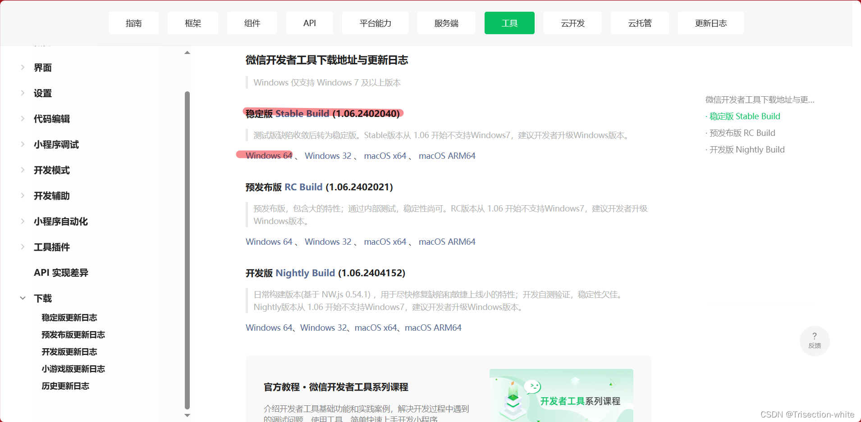
Task: Select the green 工具 tab
Action: 509,23
